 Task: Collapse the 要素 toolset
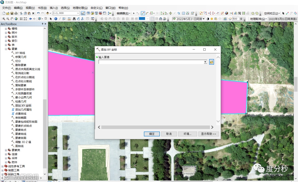pos(6,49)
